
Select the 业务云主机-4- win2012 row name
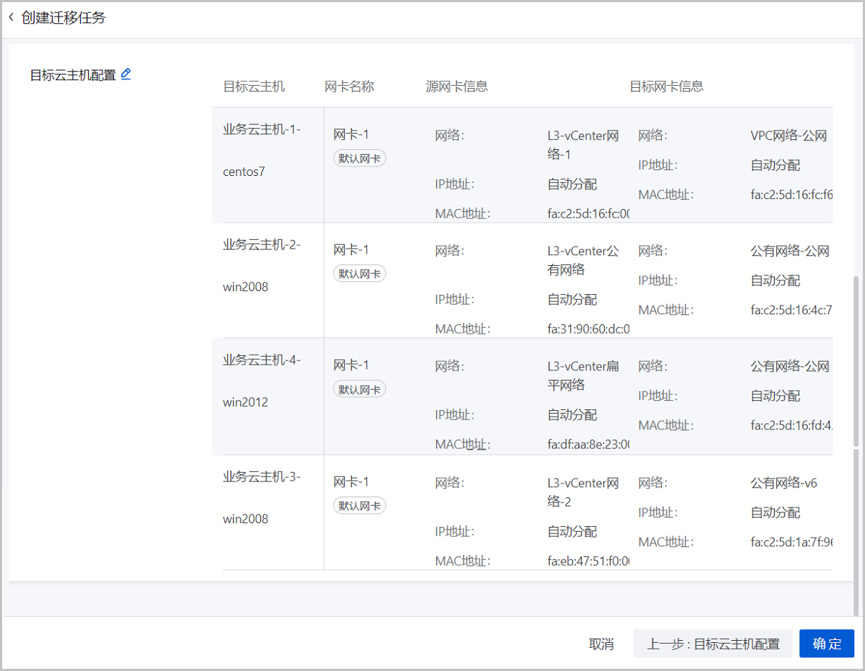click(x=262, y=381)
